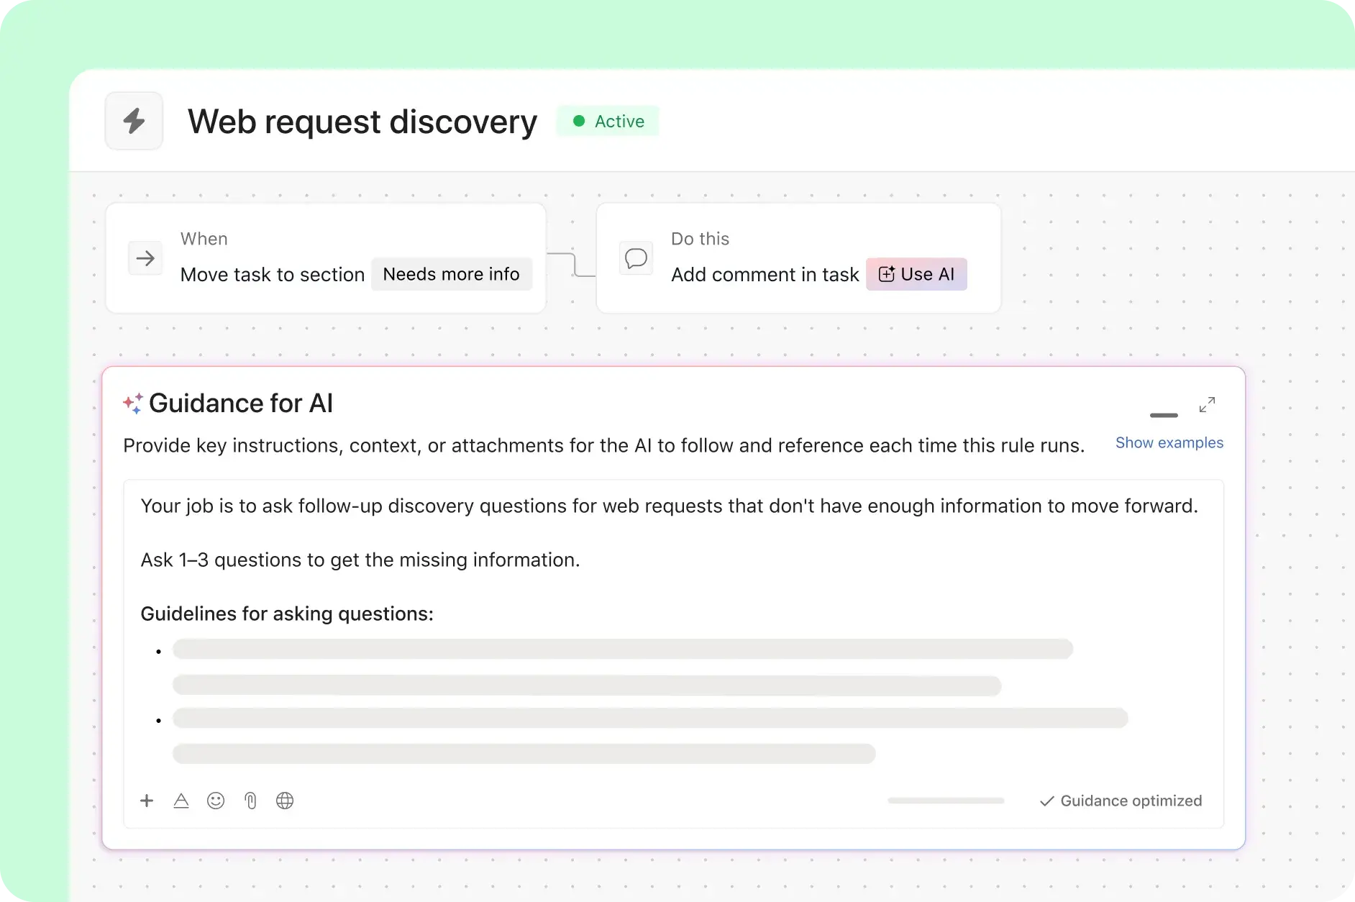Click the lightning bolt rule icon
Screen dimensions: 1355x902
tap(134, 121)
